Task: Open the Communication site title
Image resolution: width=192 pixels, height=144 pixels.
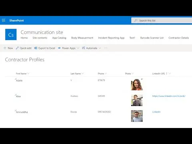Action: click(42, 32)
